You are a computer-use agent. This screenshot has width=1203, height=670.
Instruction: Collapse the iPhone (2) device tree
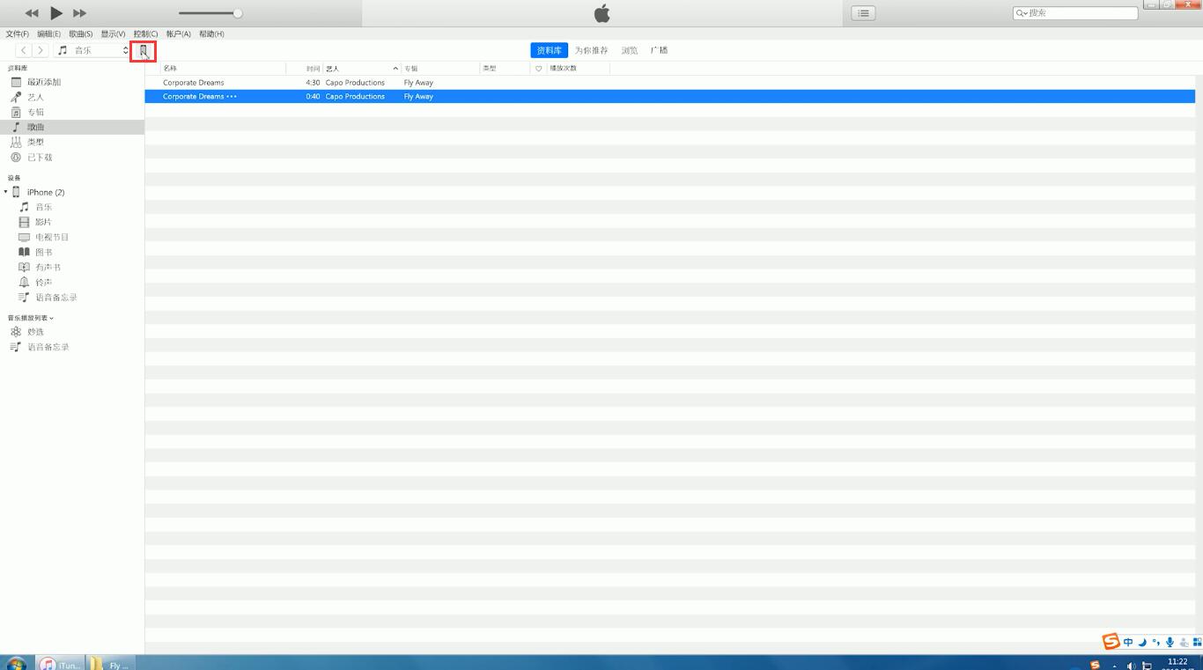[x=5, y=192]
